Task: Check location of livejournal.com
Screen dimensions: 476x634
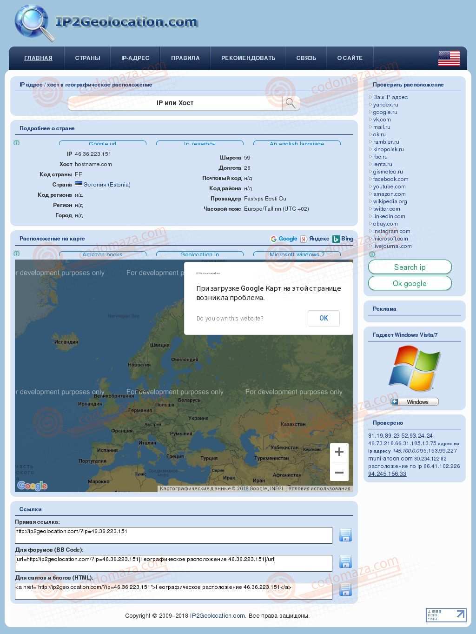Action: click(x=392, y=246)
